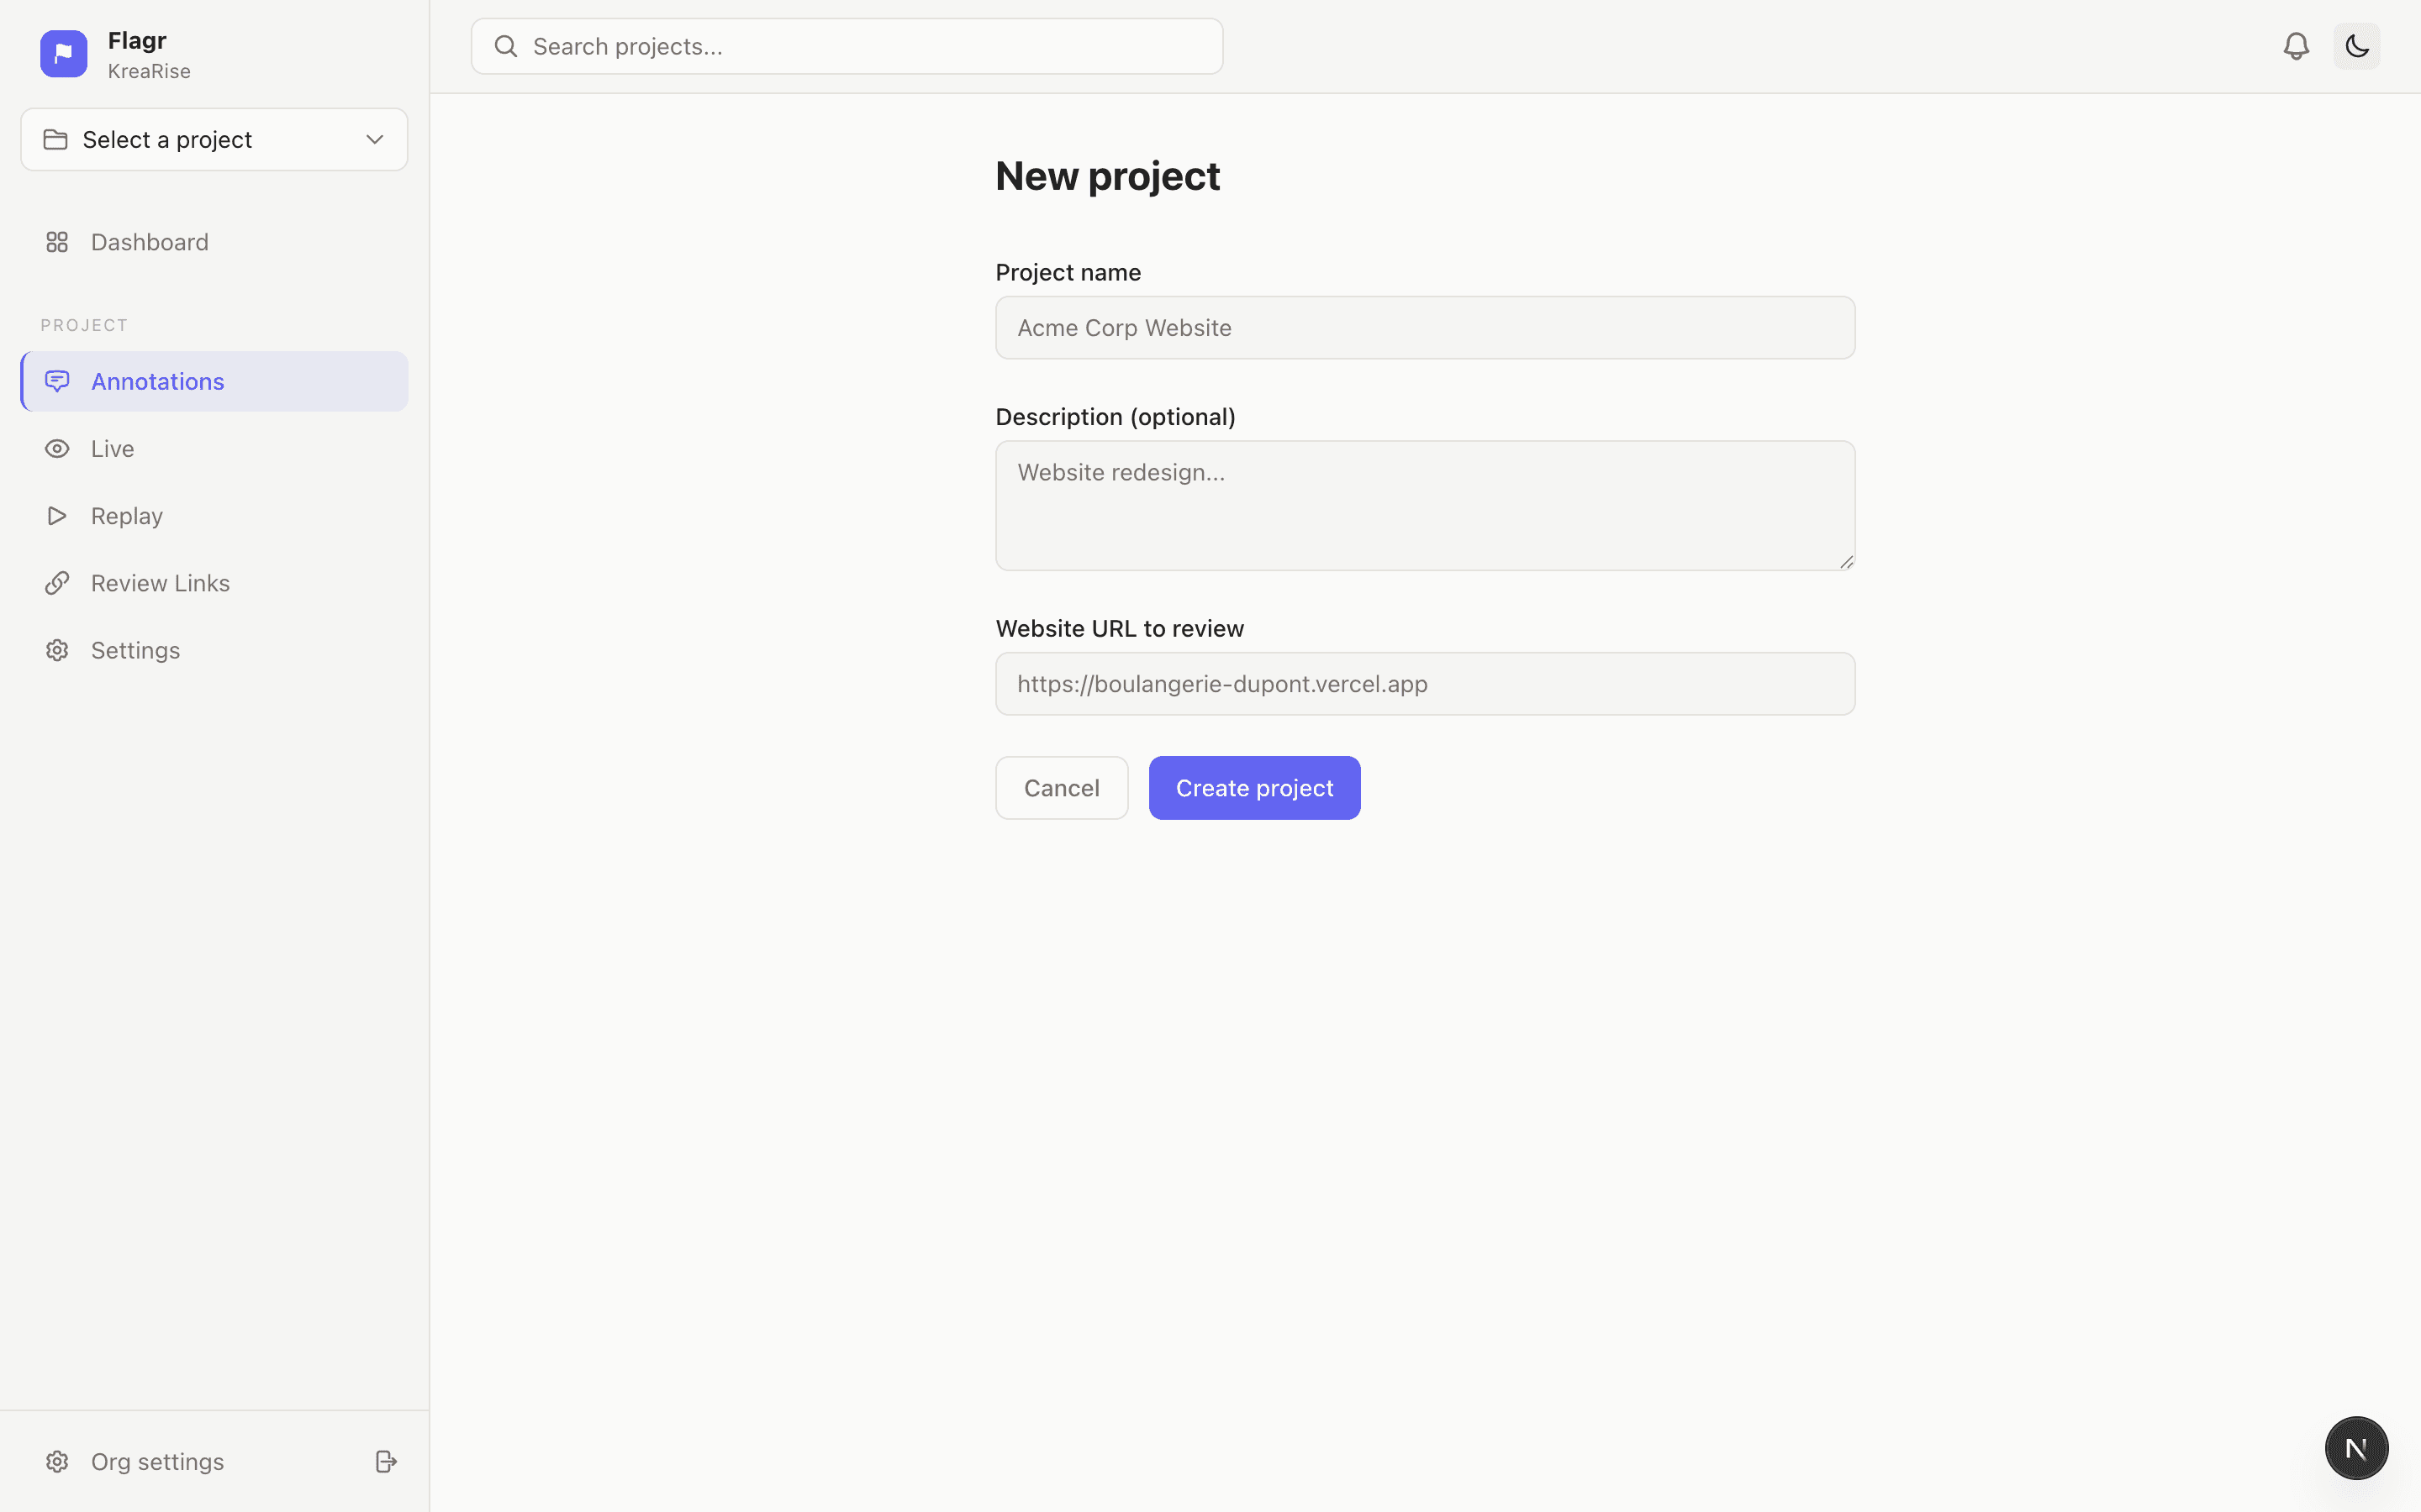The width and height of the screenshot is (2421, 1512).
Task: Click the Replay play icon
Action: pos(57,515)
